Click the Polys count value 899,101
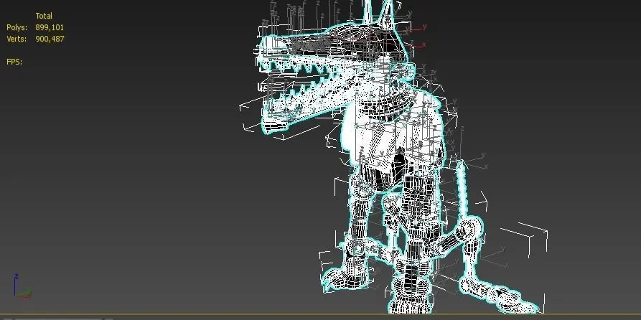The height and width of the screenshot is (320, 641). (x=50, y=27)
